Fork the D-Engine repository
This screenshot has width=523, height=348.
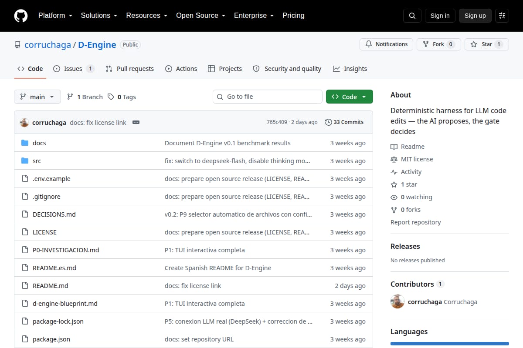(x=439, y=44)
